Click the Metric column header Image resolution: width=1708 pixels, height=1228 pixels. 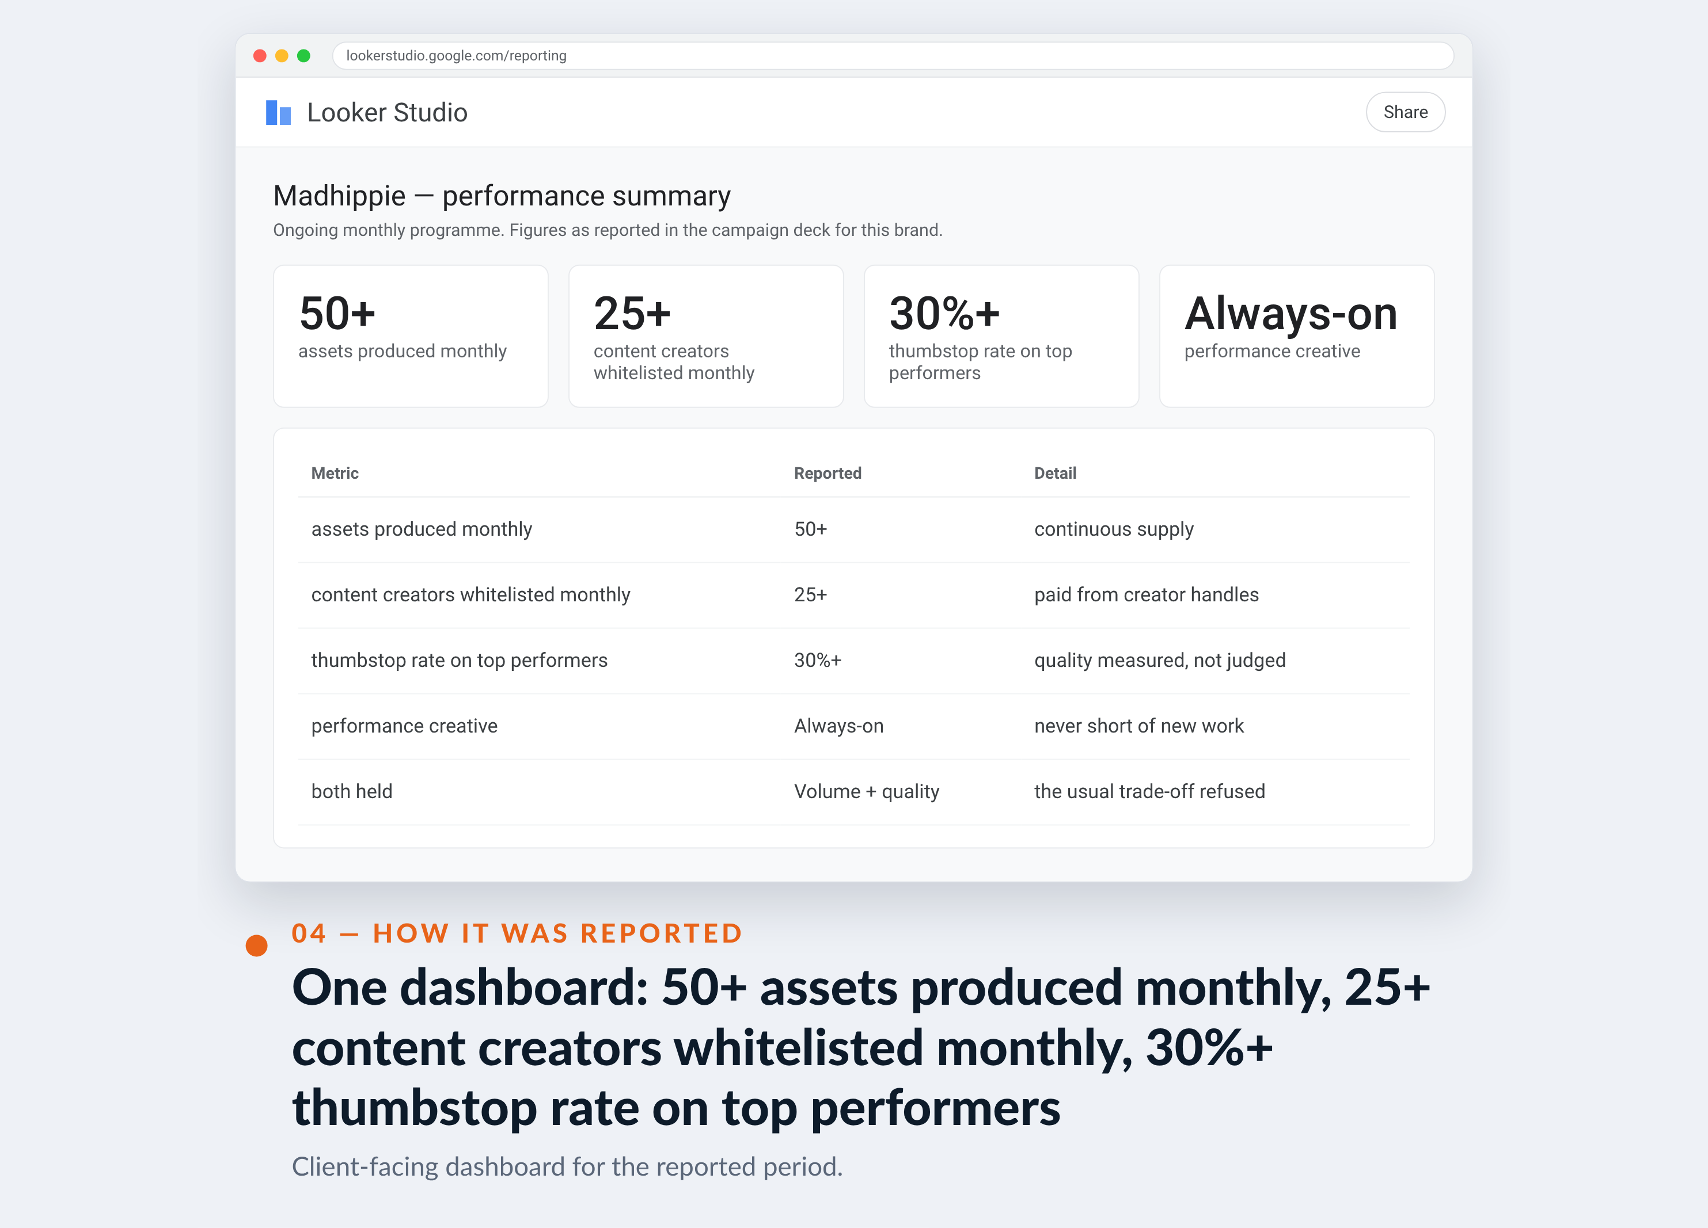point(335,473)
